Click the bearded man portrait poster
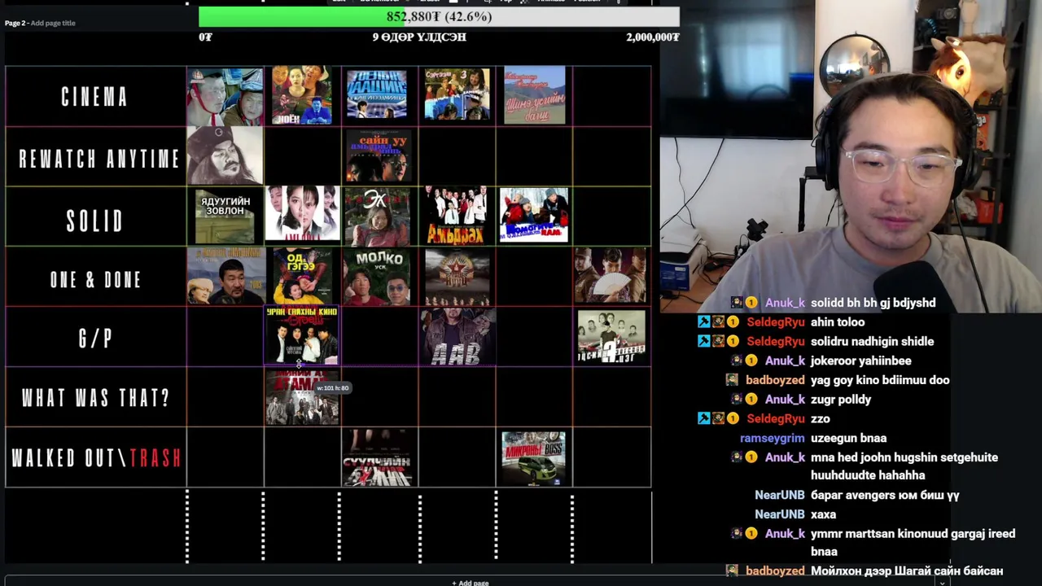The width and height of the screenshot is (1042, 586). (225, 155)
